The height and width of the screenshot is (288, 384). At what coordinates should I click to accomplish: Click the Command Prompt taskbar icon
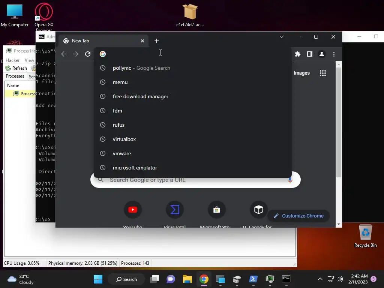[x=286, y=279]
